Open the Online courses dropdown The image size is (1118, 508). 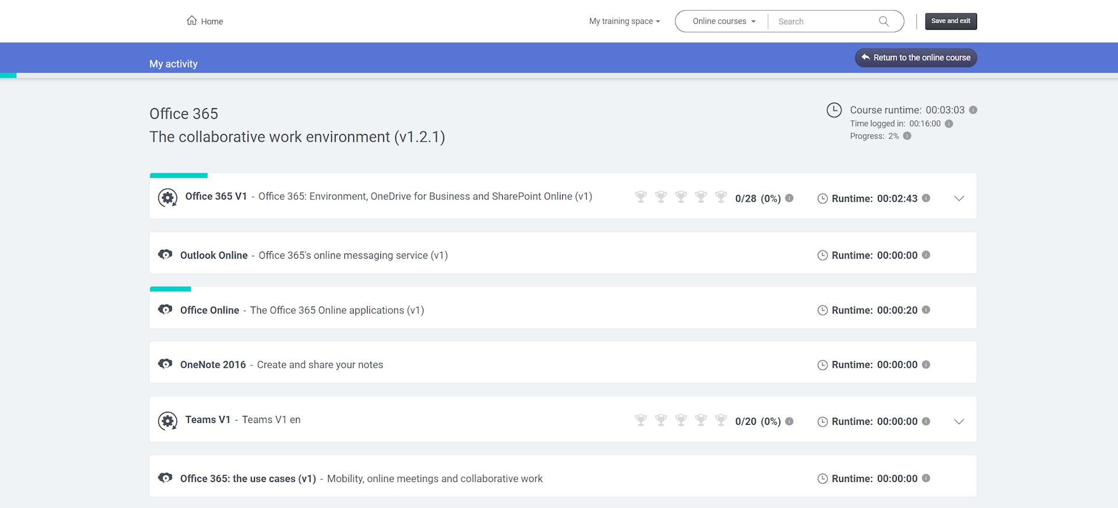[x=724, y=21]
